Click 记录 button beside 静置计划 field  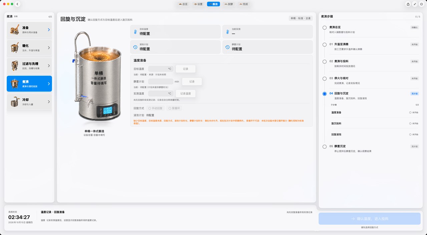pyautogui.click(x=192, y=81)
